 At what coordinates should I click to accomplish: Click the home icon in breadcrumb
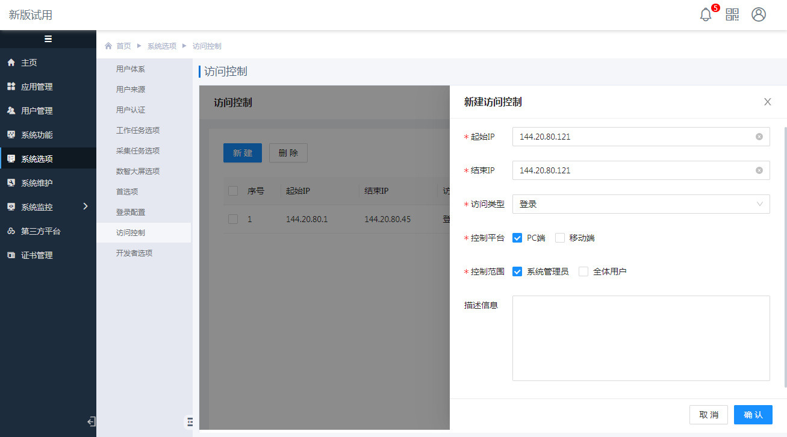[108, 46]
